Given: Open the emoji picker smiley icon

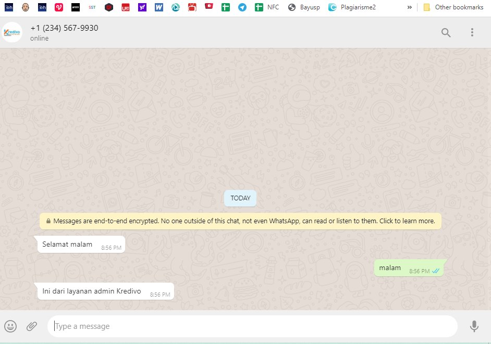Looking at the screenshot, I should tap(10, 326).
